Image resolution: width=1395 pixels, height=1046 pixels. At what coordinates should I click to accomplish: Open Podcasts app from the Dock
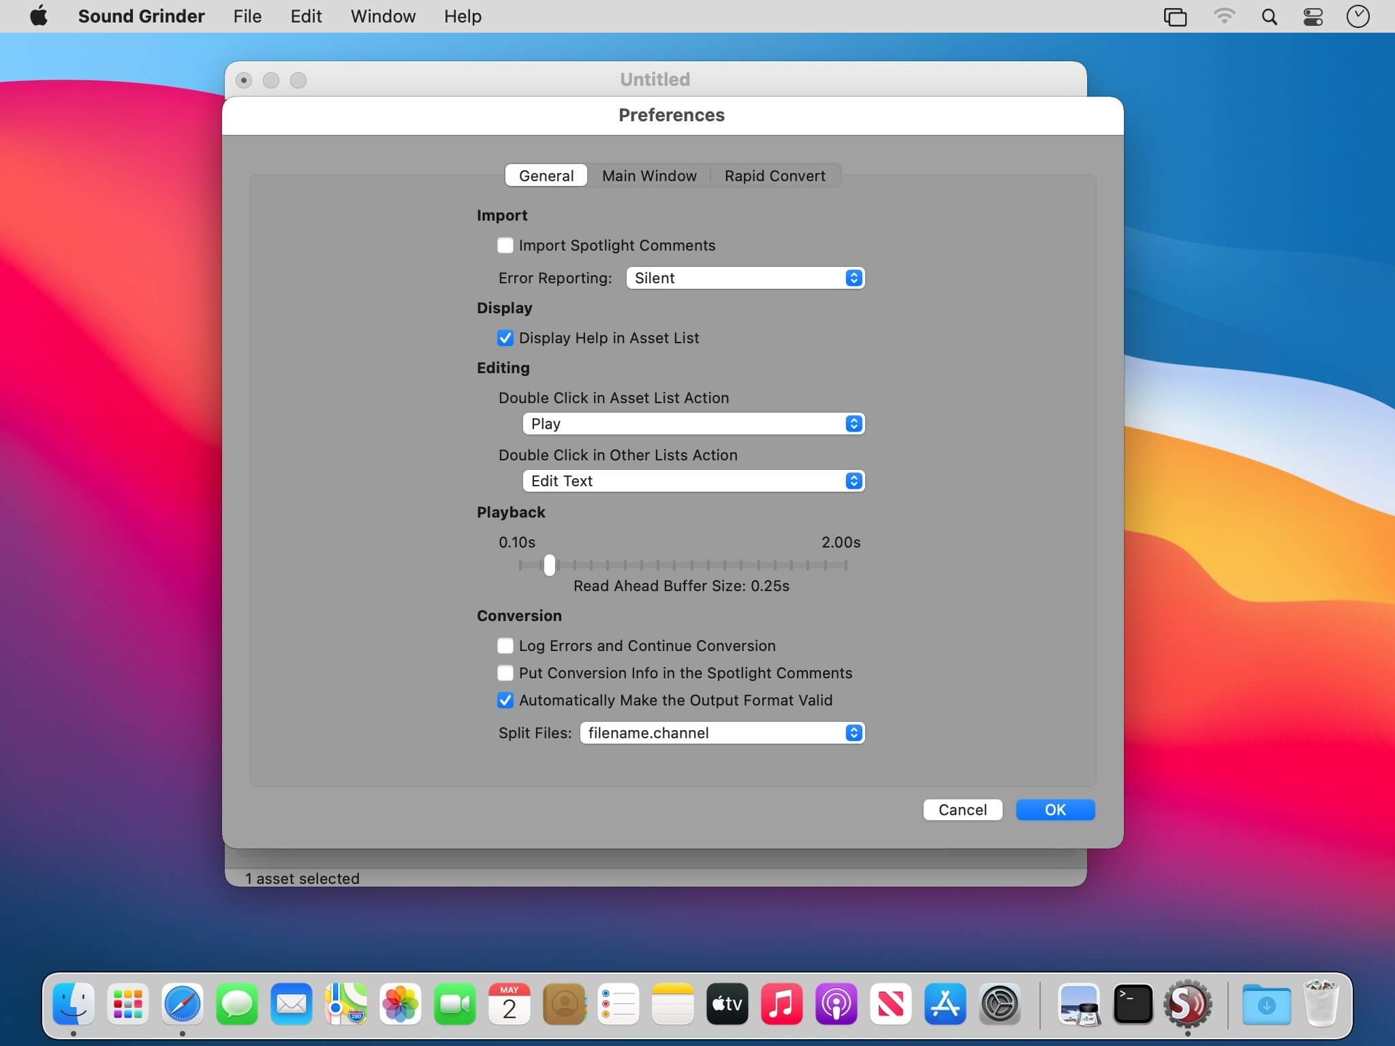coord(836,1004)
